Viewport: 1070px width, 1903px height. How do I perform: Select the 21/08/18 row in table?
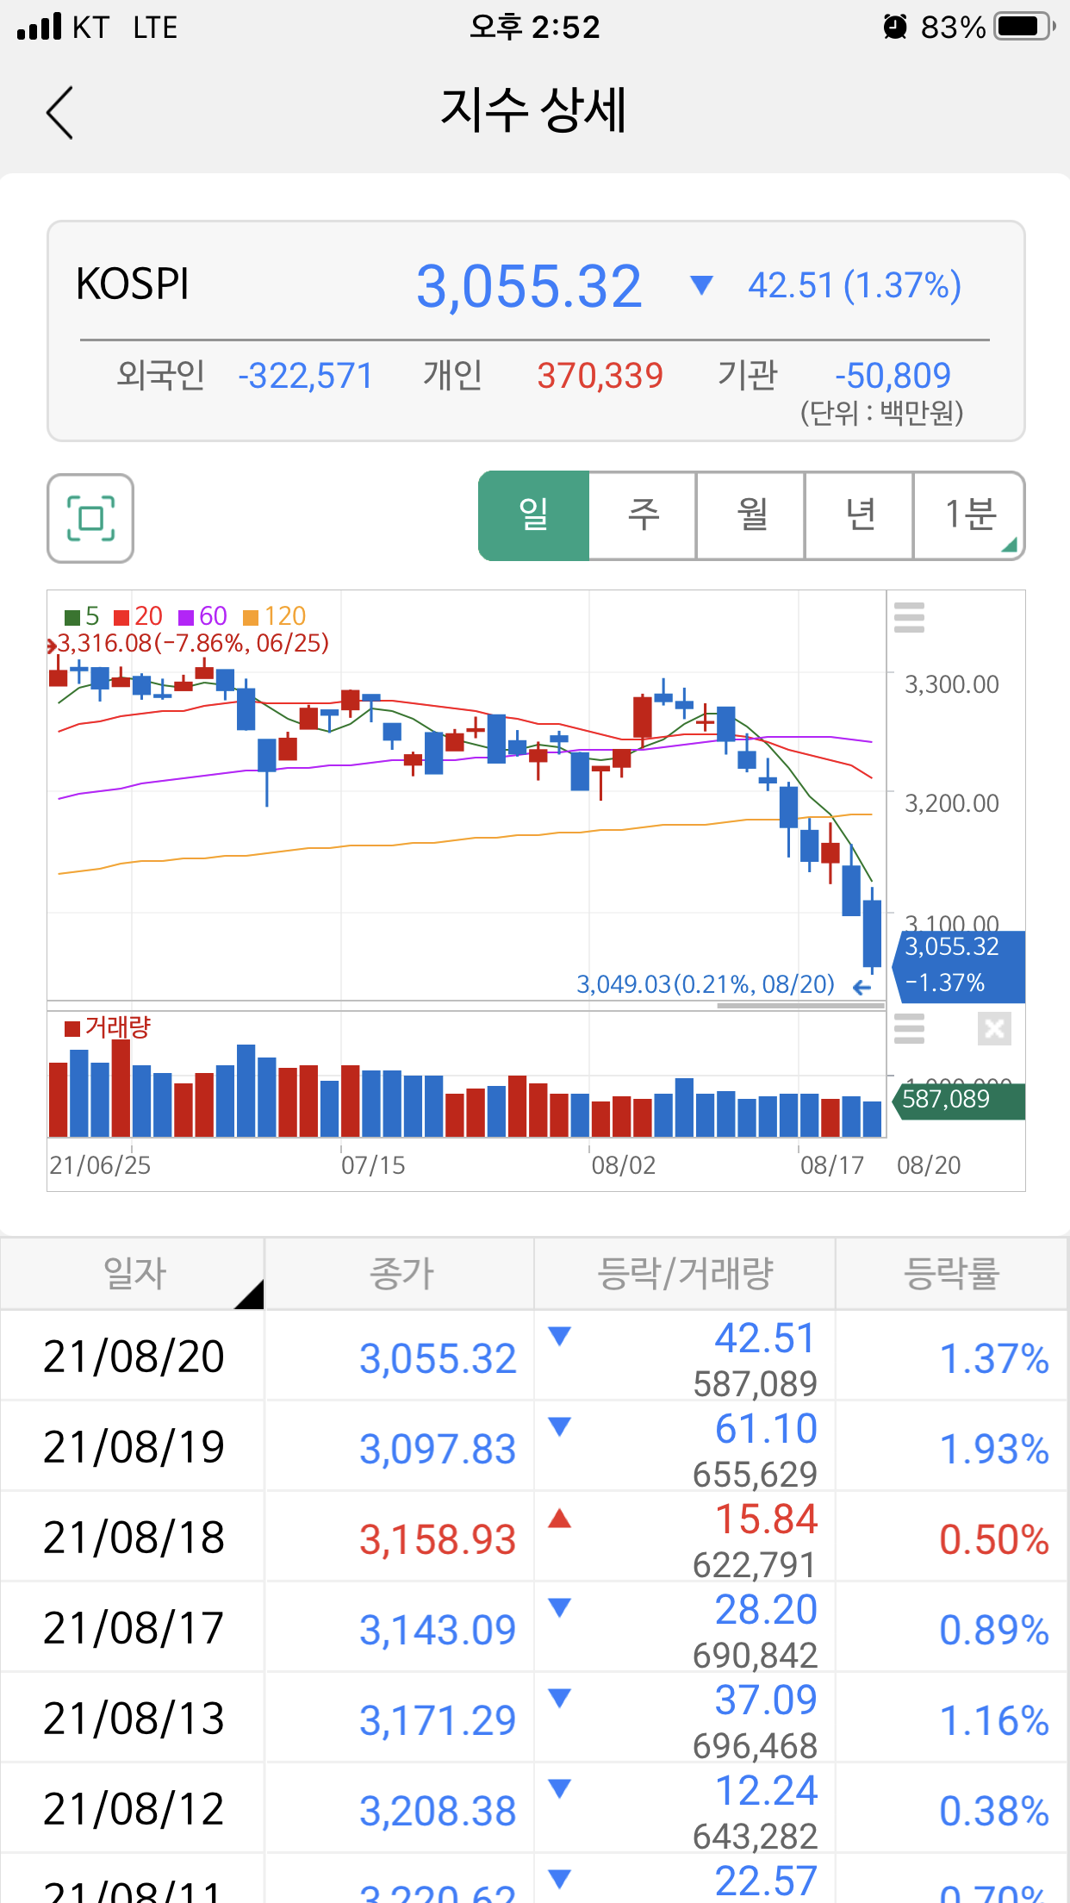(x=534, y=1538)
